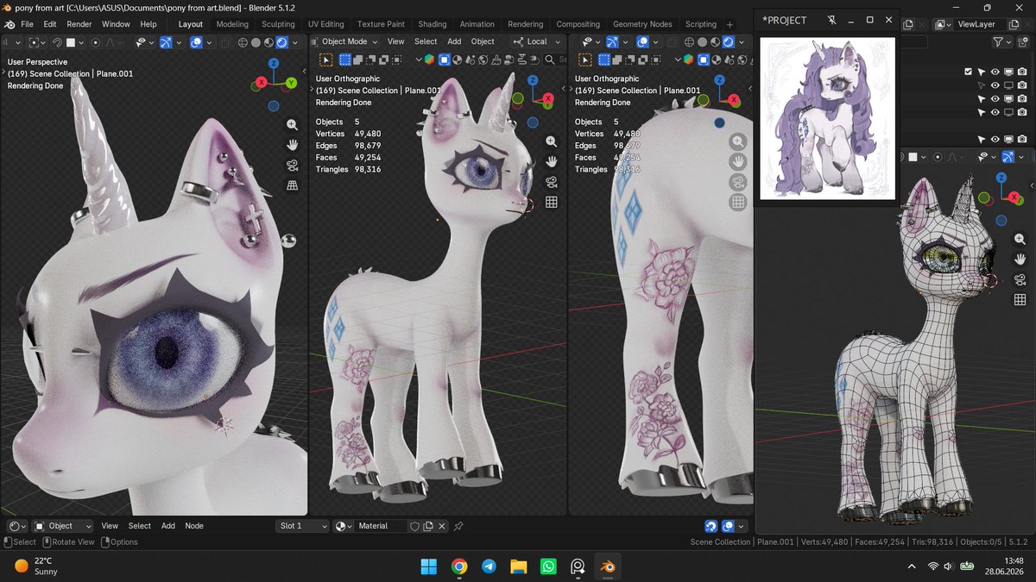Open the outliner filter funnel icon
The height and width of the screenshot is (582, 1036).
[x=997, y=41]
